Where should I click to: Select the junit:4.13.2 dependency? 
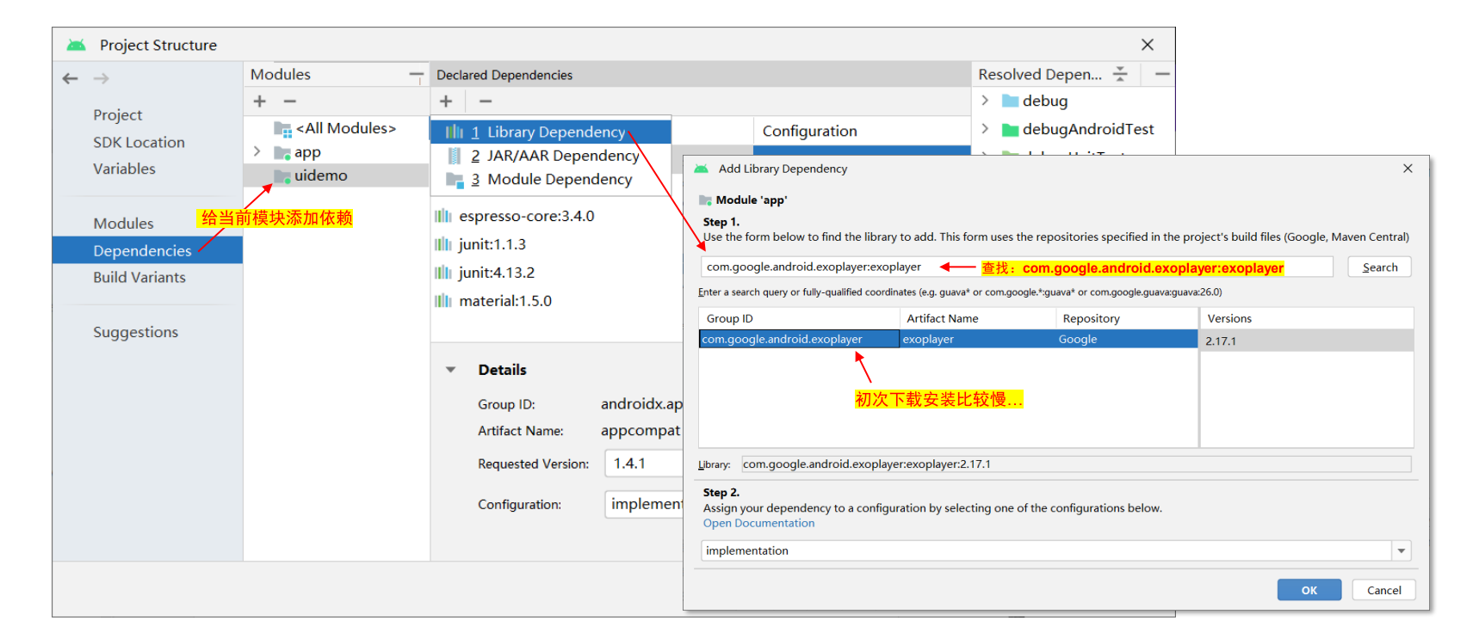tap(497, 273)
